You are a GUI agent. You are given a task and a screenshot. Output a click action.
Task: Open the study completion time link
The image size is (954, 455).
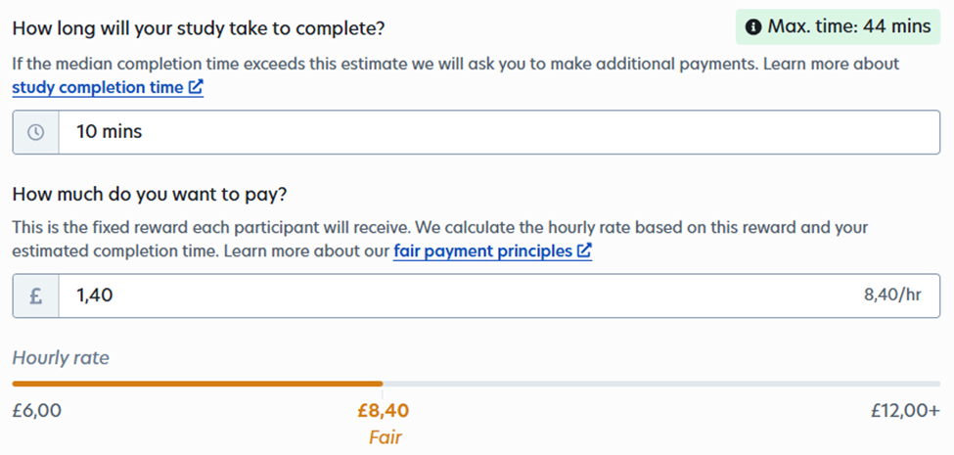tap(98, 87)
